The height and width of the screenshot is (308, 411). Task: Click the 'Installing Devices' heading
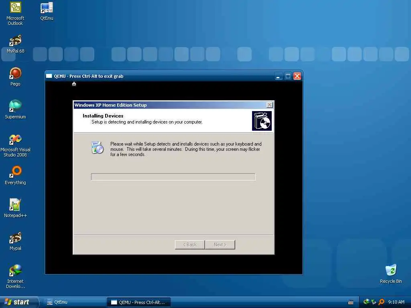103,116
